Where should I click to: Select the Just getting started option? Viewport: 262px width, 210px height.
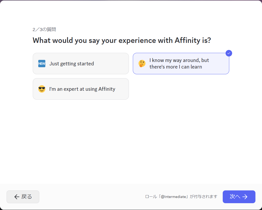(81, 64)
